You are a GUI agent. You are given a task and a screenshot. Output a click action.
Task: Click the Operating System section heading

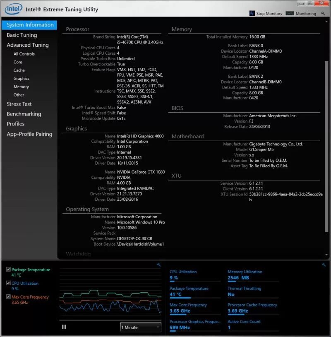87,209
